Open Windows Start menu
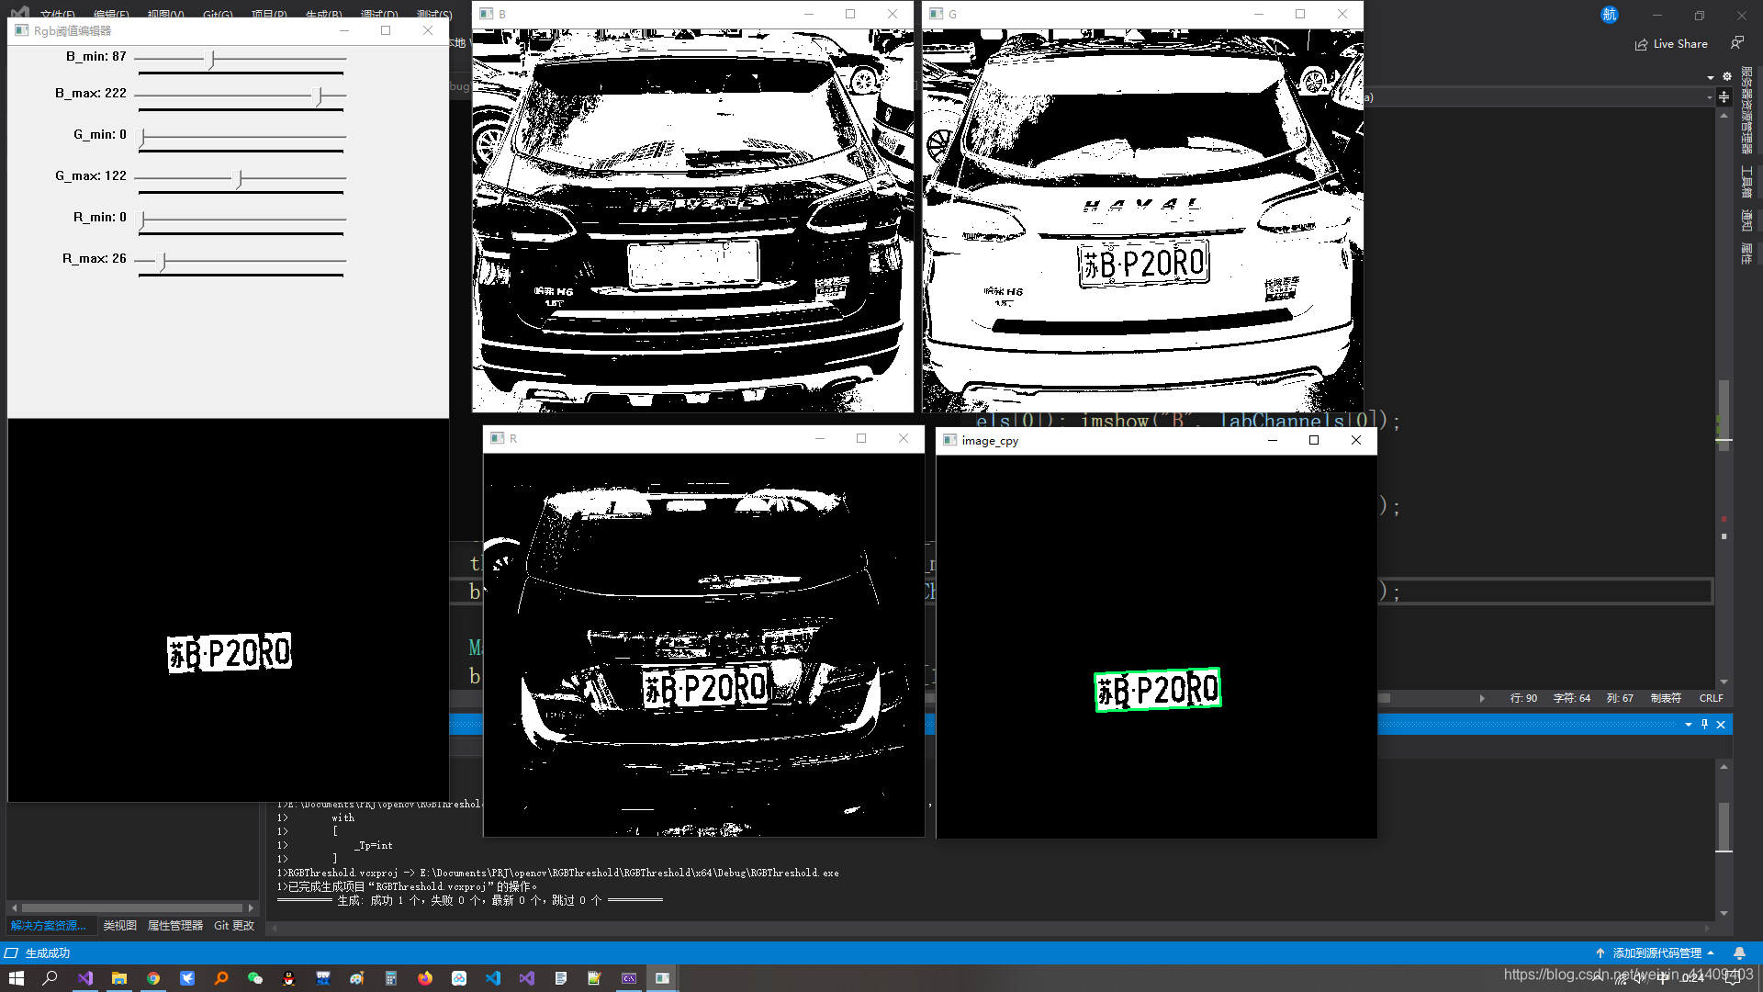This screenshot has width=1763, height=992. pyautogui.click(x=16, y=978)
